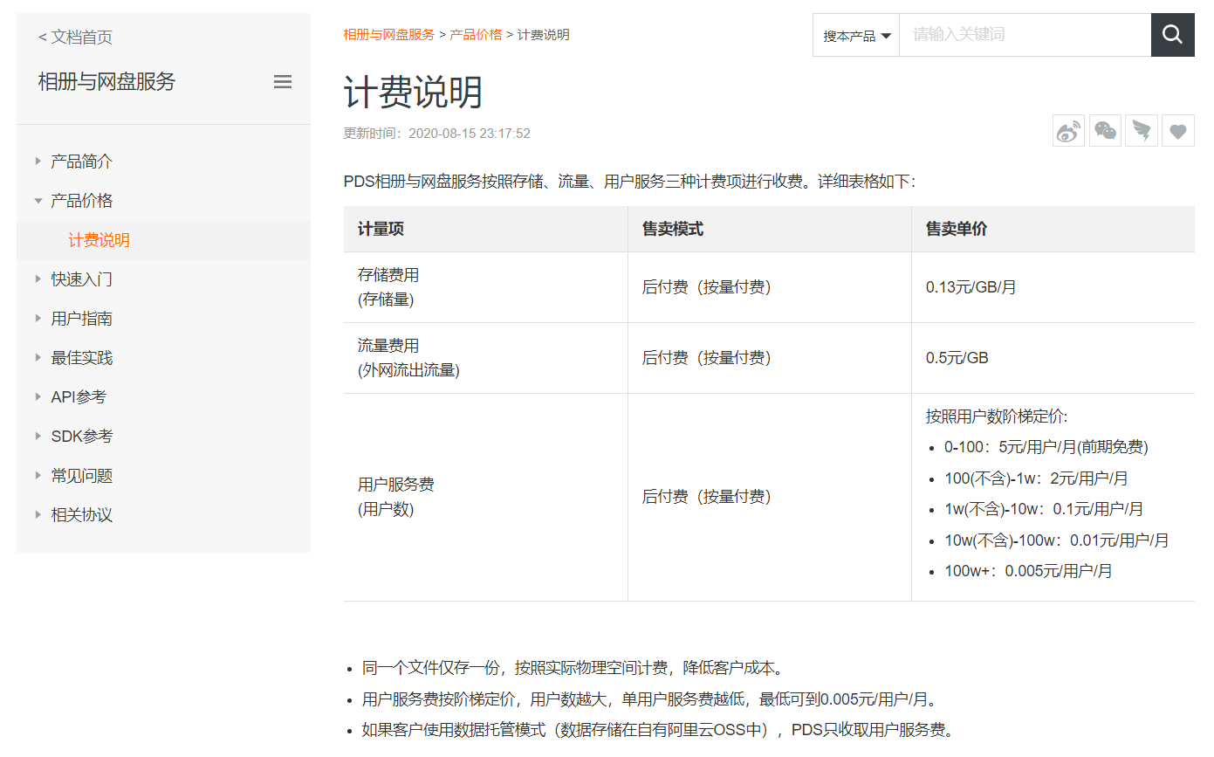The image size is (1214, 757).
Task: Click the 更新时间 2020-08-15 timestamp
Action: [436, 134]
